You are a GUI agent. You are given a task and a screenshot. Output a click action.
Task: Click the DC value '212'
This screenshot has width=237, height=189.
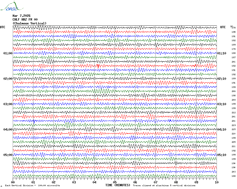tap(233, 113)
